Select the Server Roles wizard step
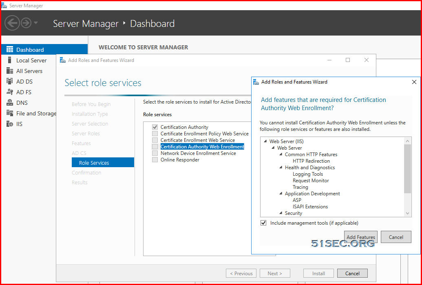Screen dimensions: 422x285 pos(86,133)
